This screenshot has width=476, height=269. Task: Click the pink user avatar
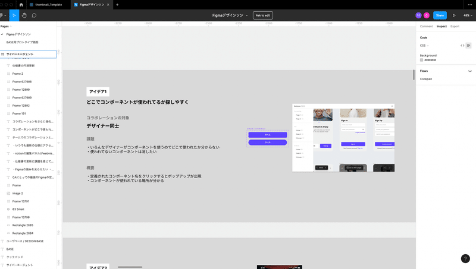click(x=427, y=15)
